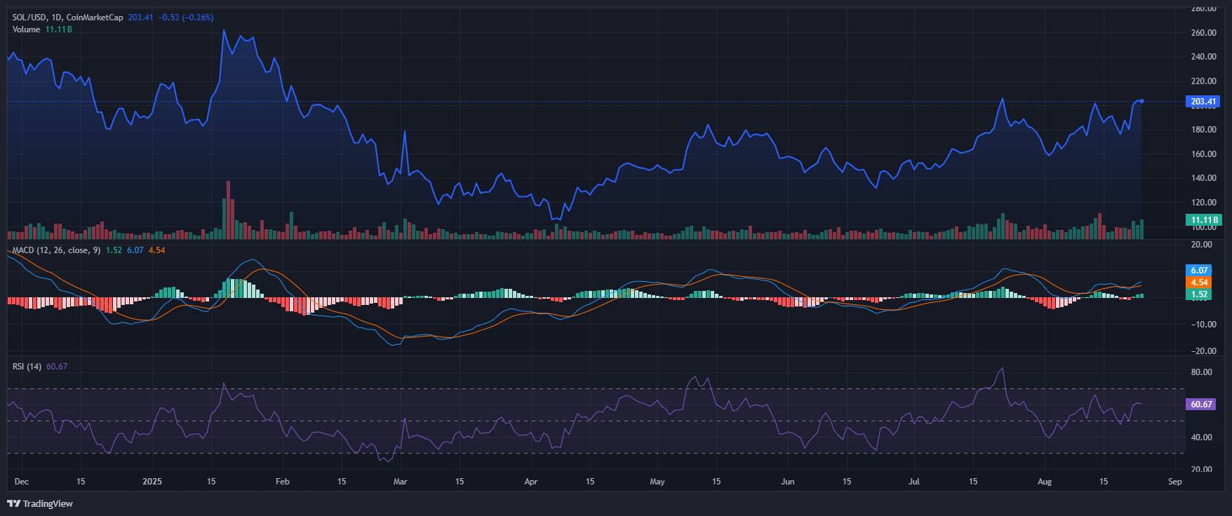Open the MACD (12, 26, close, 9) legend
The width and height of the screenshot is (1232, 516).
pyautogui.click(x=56, y=250)
